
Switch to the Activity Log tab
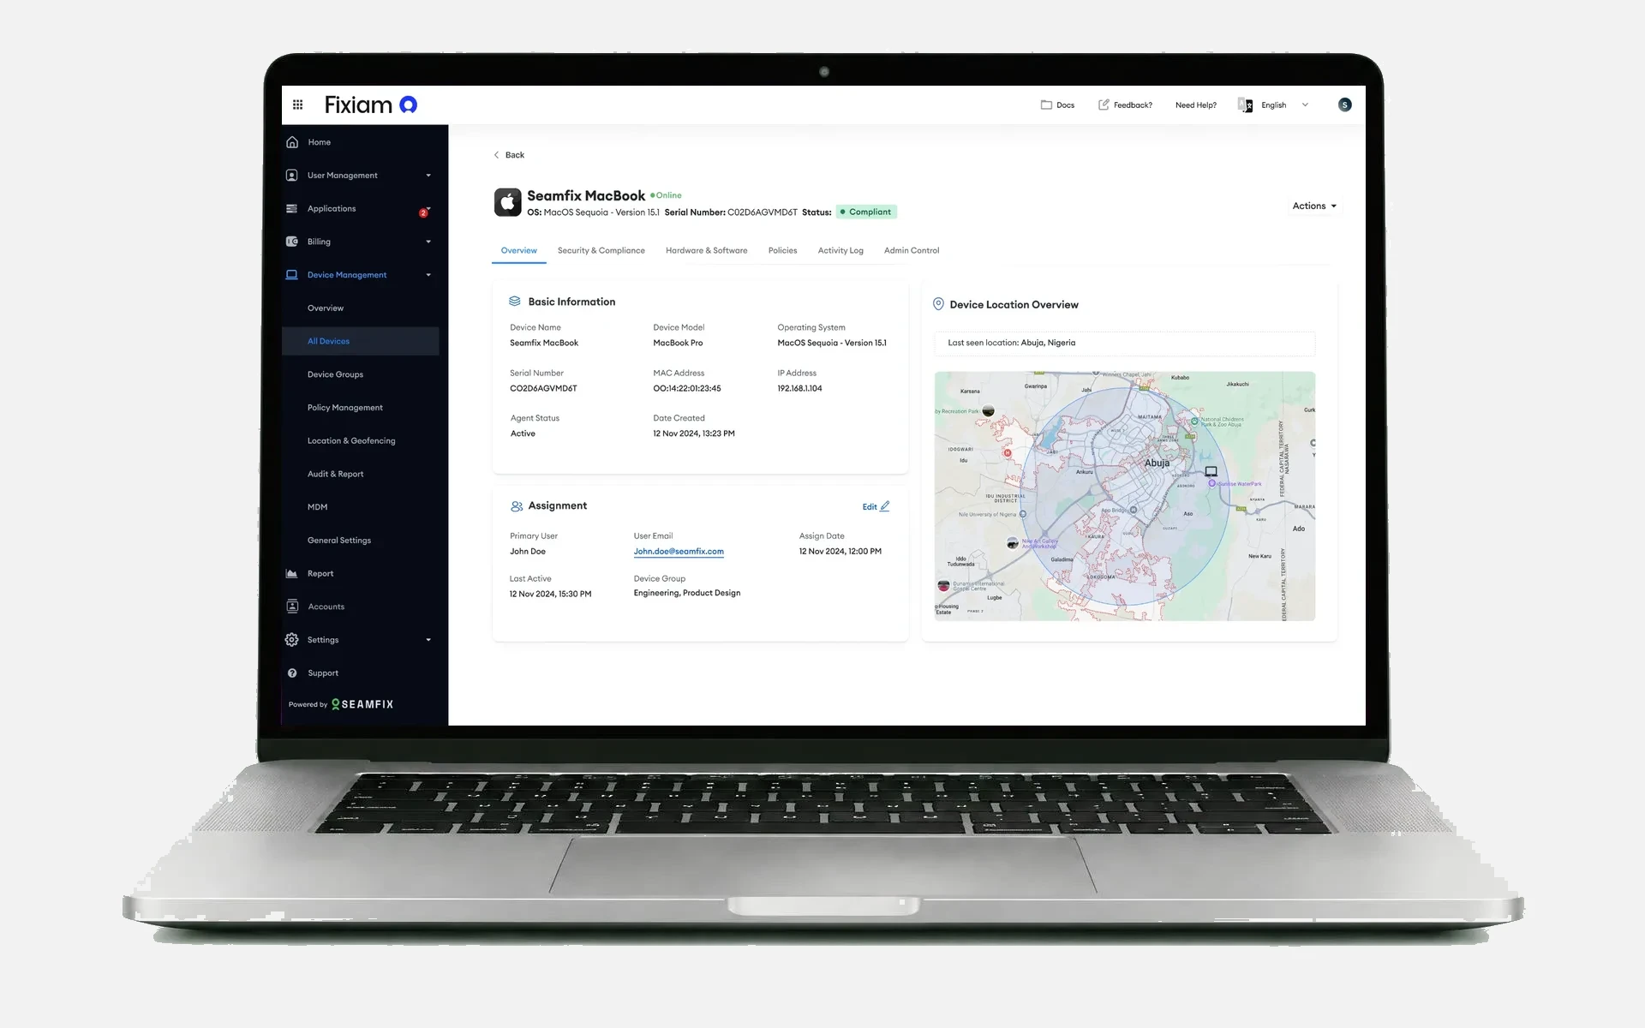[x=840, y=250]
